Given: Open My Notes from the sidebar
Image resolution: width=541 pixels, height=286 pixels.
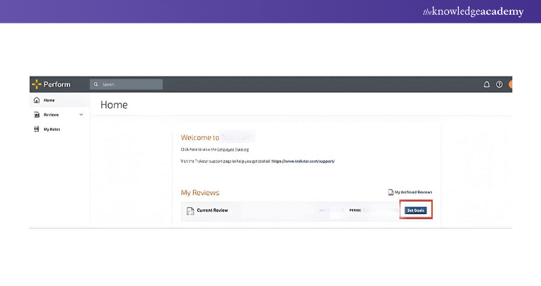Looking at the screenshot, I should pyautogui.click(x=52, y=129).
